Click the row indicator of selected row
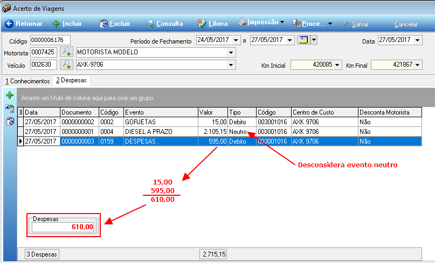Screen dimensions: 435x263 coord(20,141)
